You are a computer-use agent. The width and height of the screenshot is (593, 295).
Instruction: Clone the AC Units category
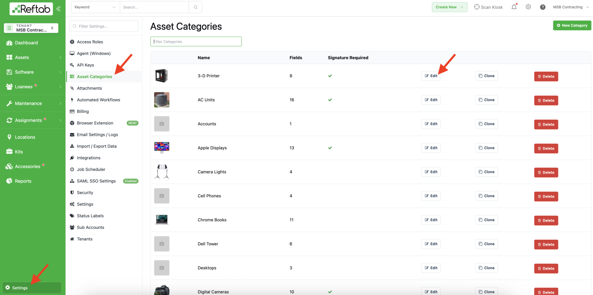(486, 100)
